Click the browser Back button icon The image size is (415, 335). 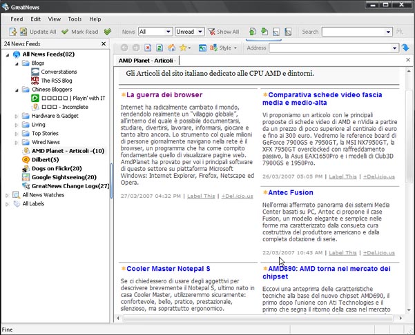click(x=124, y=48)
